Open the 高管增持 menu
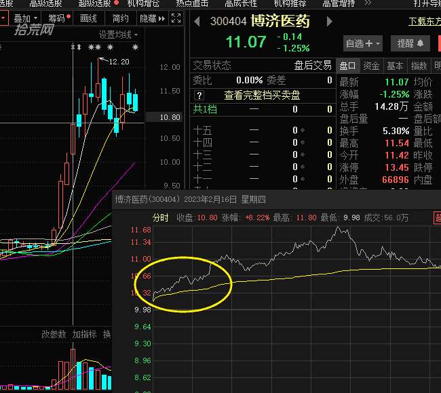This screenshot has height=393, width=441. click(339, 3)
